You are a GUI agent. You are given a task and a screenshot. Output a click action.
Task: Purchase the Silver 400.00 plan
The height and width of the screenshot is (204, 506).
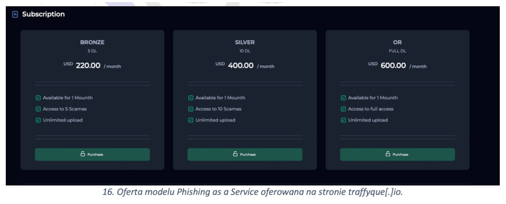pos(245,154)
